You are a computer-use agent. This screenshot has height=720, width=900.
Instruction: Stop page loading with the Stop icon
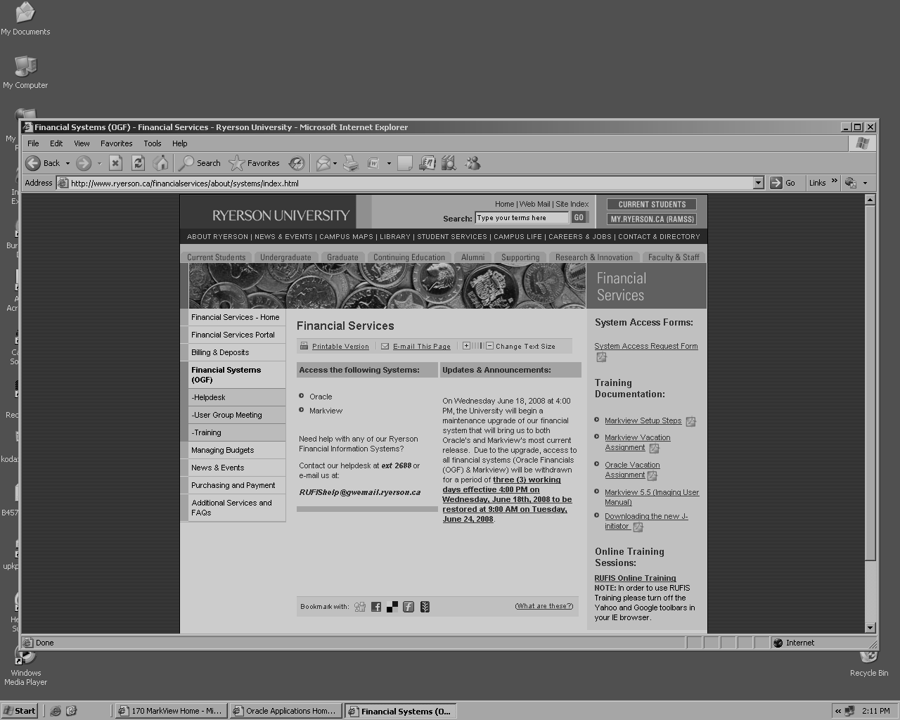116,163
